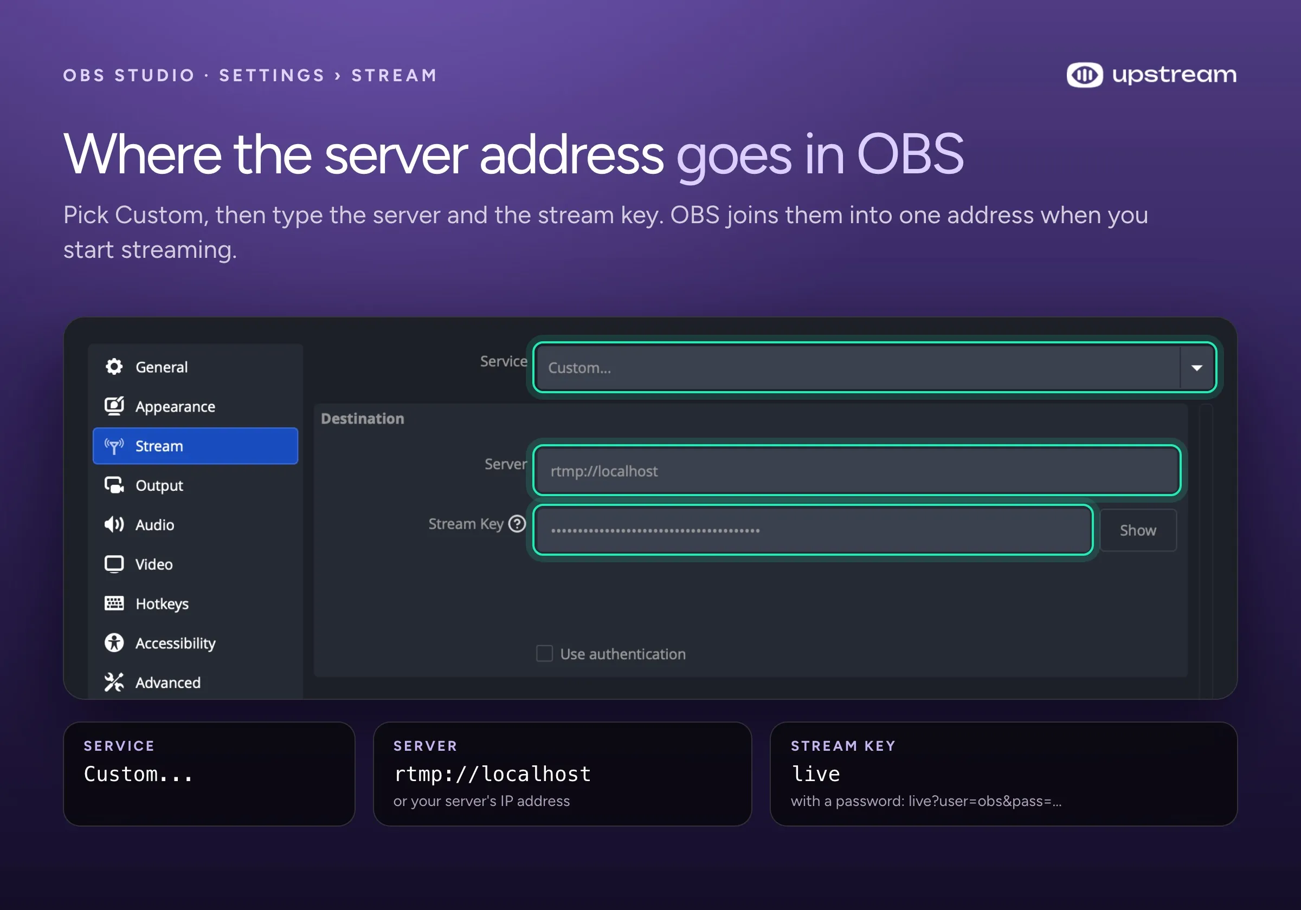Open the Appearance settings label
The image size is (1301, 910).
(175, 407)
